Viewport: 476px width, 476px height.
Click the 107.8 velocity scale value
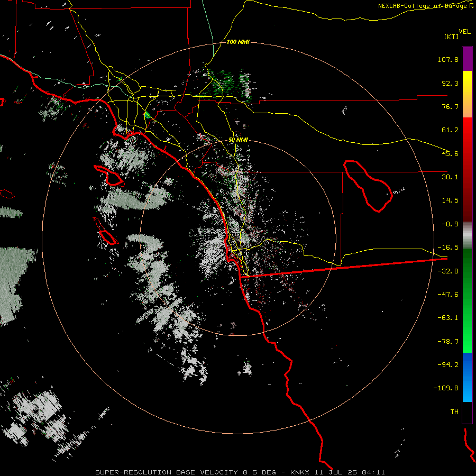pos(448,59)
